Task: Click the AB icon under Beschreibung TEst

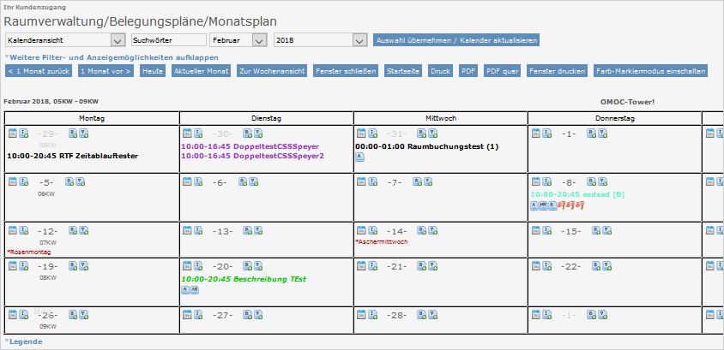Action: point(195,290)
